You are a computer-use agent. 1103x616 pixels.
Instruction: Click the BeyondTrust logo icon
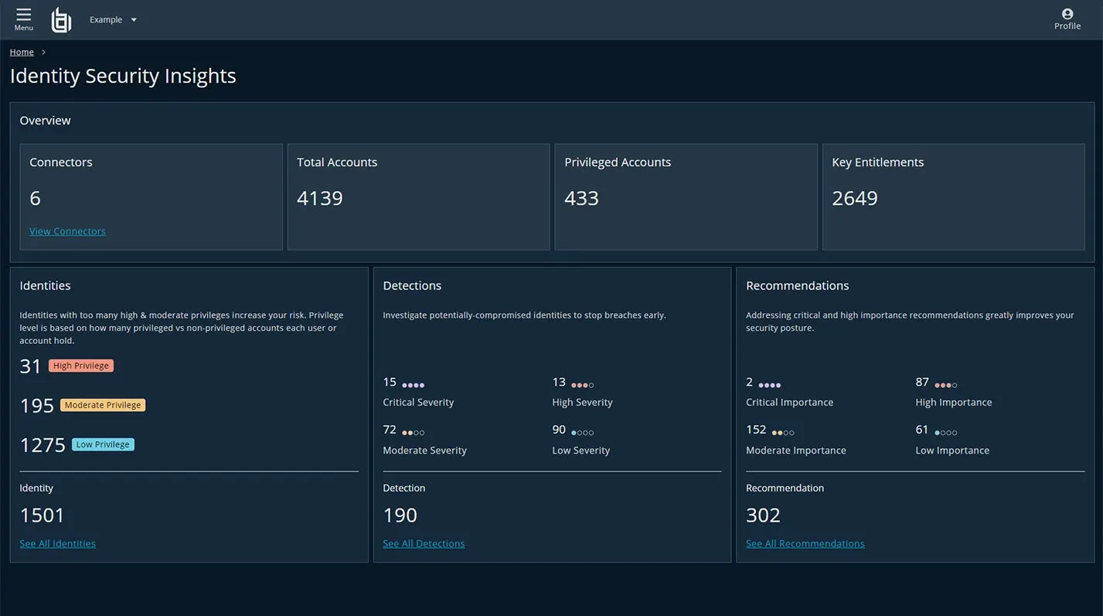pyautogui.click(x=61, y=20)
